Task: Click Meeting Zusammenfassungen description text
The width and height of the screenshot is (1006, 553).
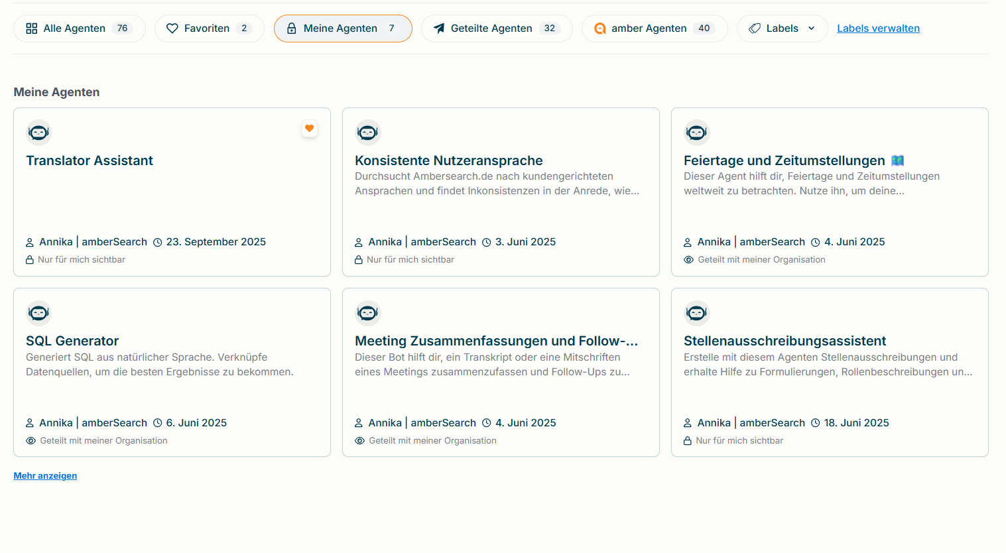Action: [x=493, y=365]
